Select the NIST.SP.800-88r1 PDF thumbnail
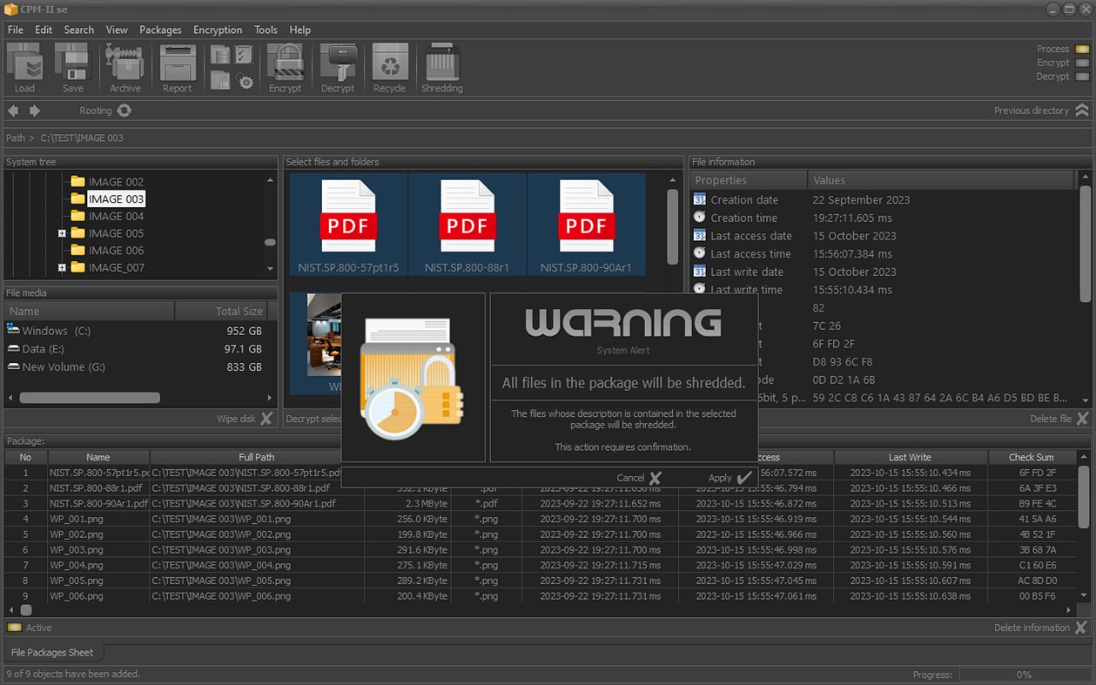This screenshot has width=1096, height=685. (x=467, y=225)
